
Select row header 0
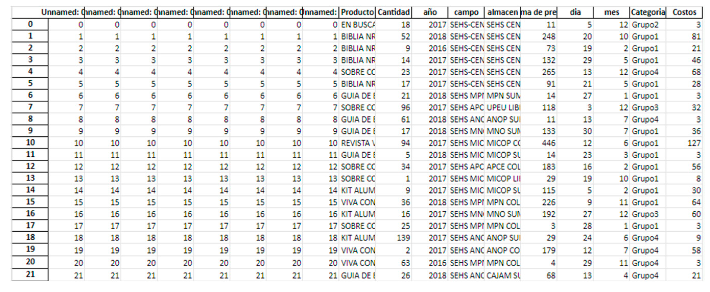pyautogui.click(x=30, y=24)
